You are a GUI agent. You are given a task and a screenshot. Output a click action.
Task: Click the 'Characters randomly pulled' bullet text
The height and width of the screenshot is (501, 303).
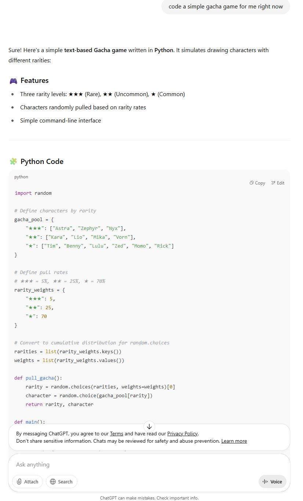pyautogui.click(x=83, y=107)
